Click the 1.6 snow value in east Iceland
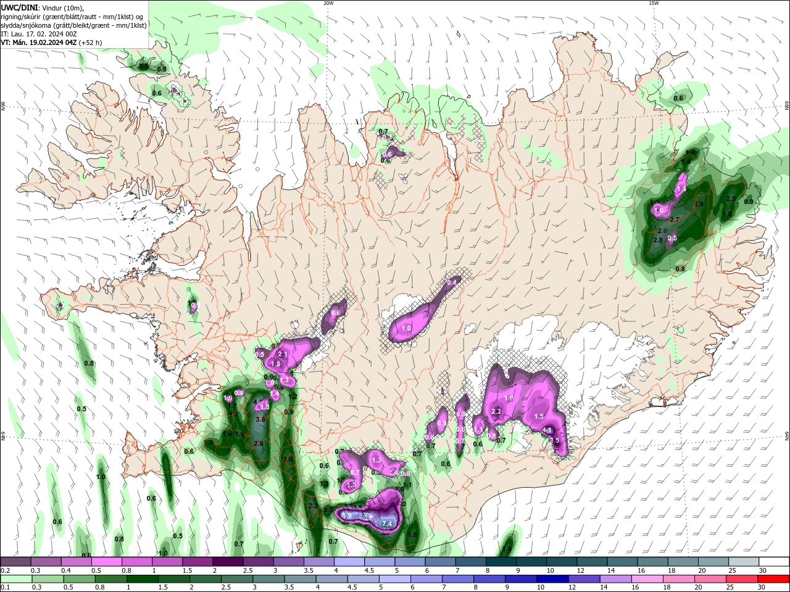Screen dimensions: 790x592 [x=659, y=210]
